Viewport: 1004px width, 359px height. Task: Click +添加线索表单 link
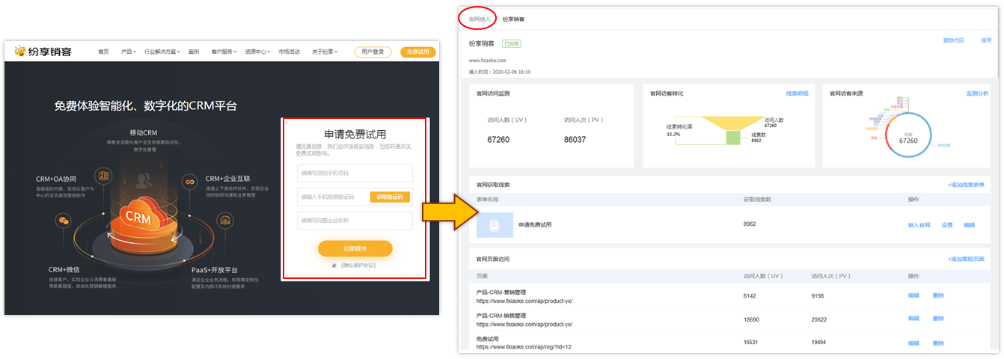pos(966,184)
